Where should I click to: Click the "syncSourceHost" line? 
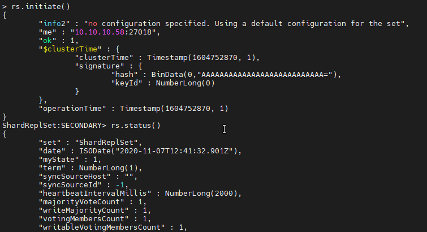(x=88, y=177)
